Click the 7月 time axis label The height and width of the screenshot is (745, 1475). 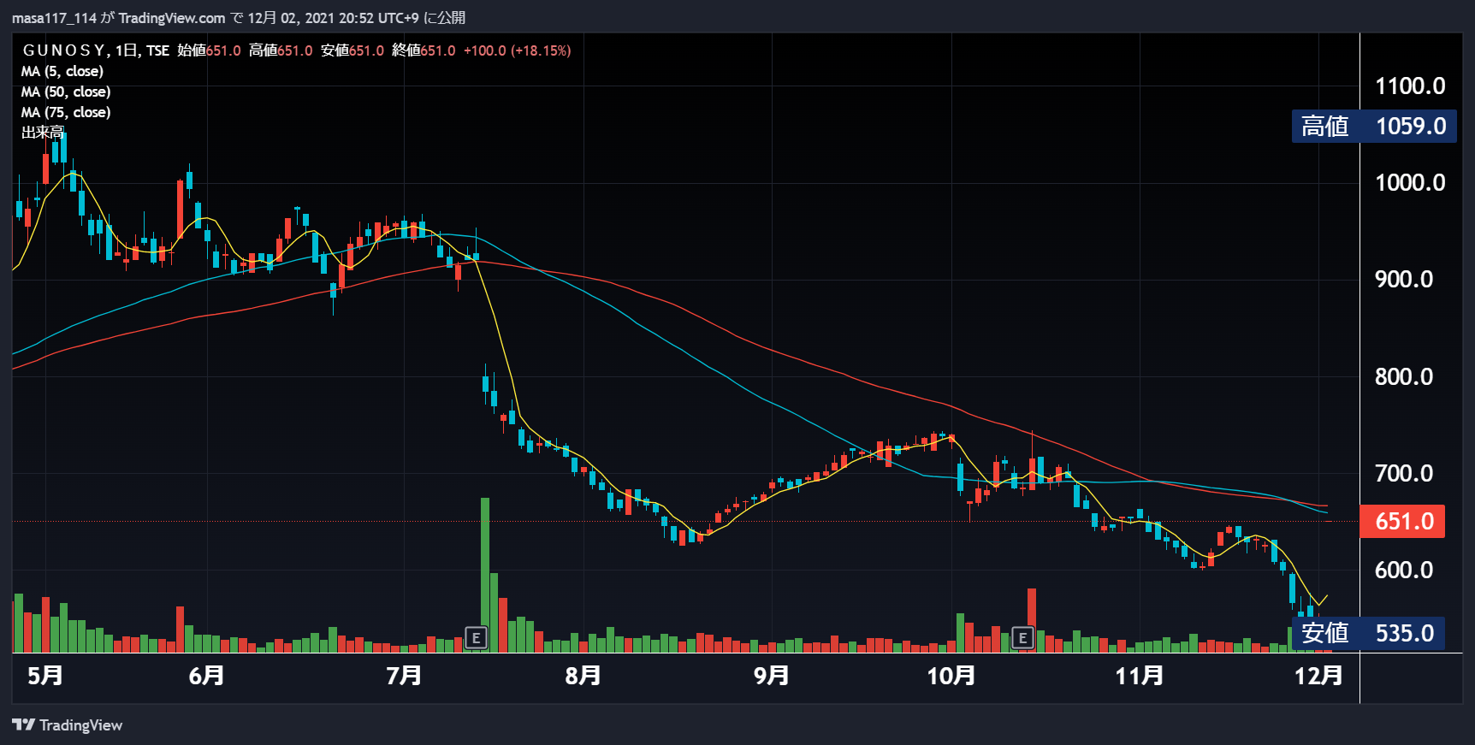(404, 676)
